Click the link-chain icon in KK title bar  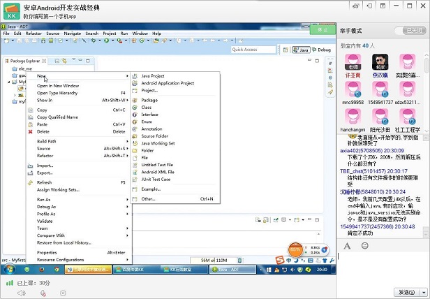[356, 6]
